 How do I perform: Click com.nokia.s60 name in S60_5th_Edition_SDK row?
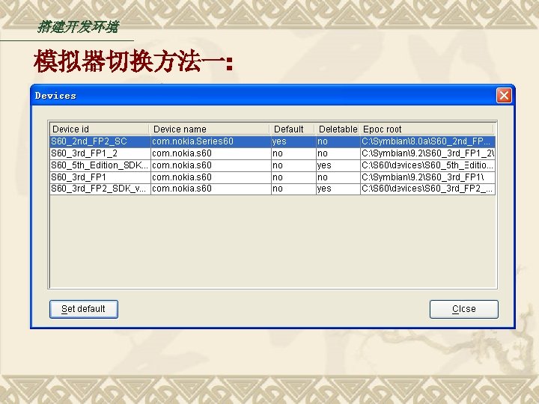tap(211, 165)
